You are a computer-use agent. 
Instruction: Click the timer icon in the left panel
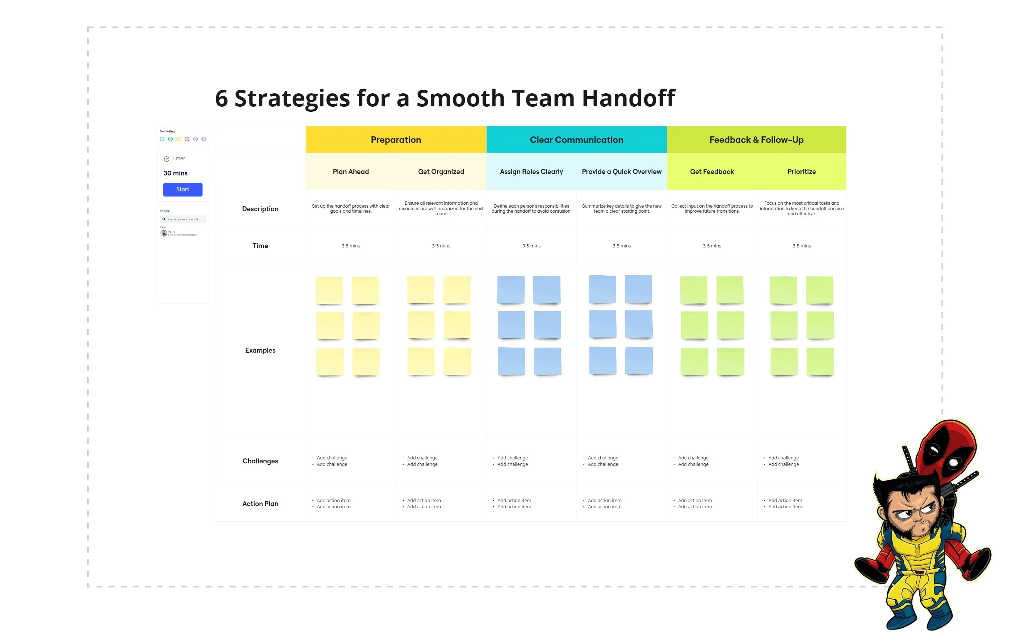(x=166, y=158)
